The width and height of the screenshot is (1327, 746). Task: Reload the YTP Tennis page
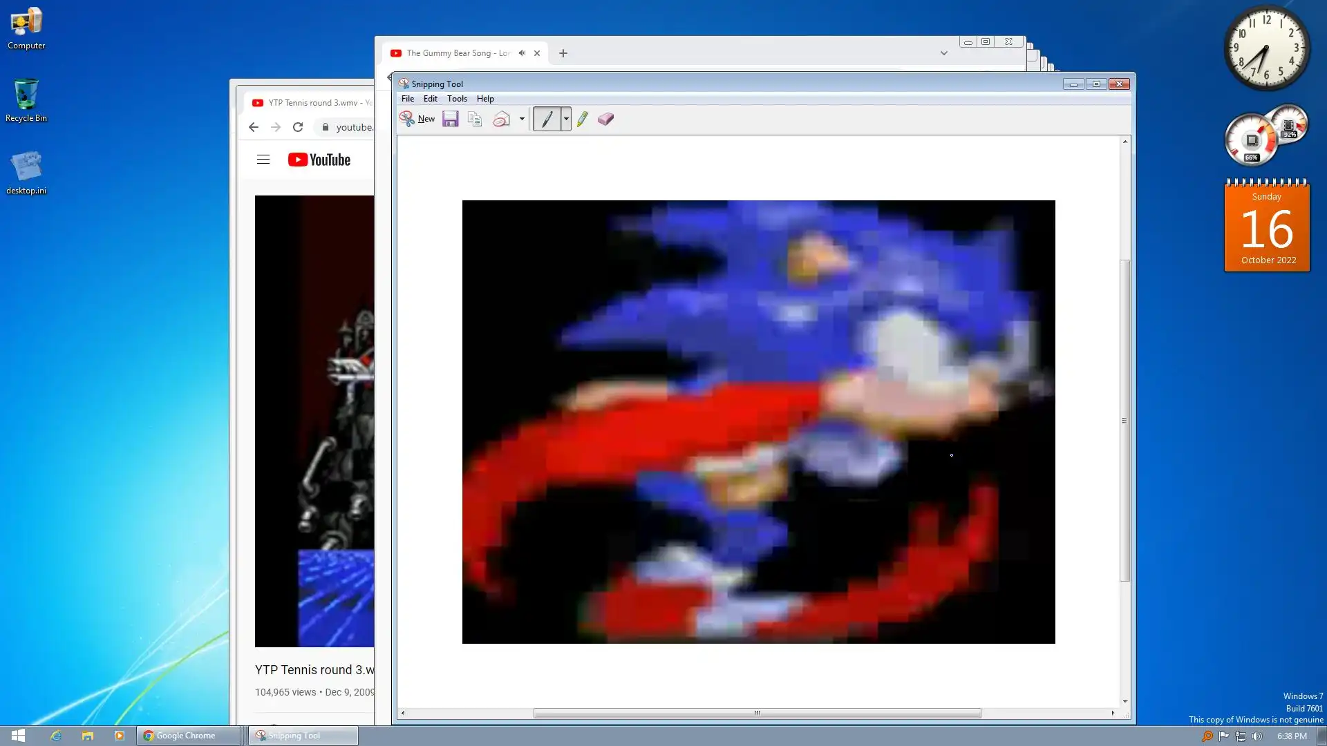[x=298, y=127]
